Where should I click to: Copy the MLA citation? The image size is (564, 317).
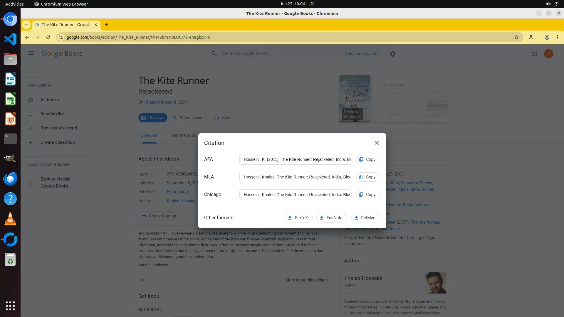368,177
